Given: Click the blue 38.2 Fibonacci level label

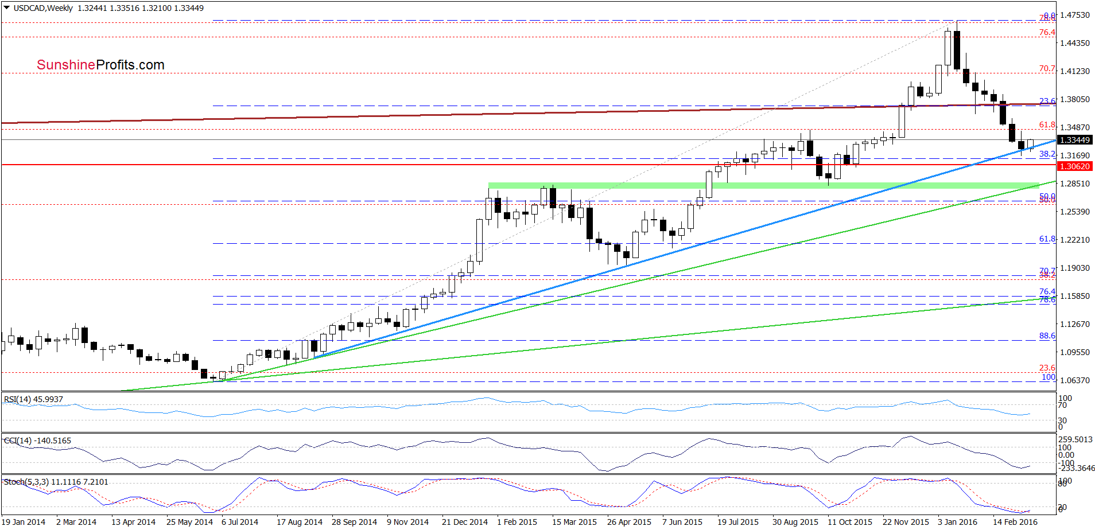Looking at the screenshot, I should (x=1047, y=154).
